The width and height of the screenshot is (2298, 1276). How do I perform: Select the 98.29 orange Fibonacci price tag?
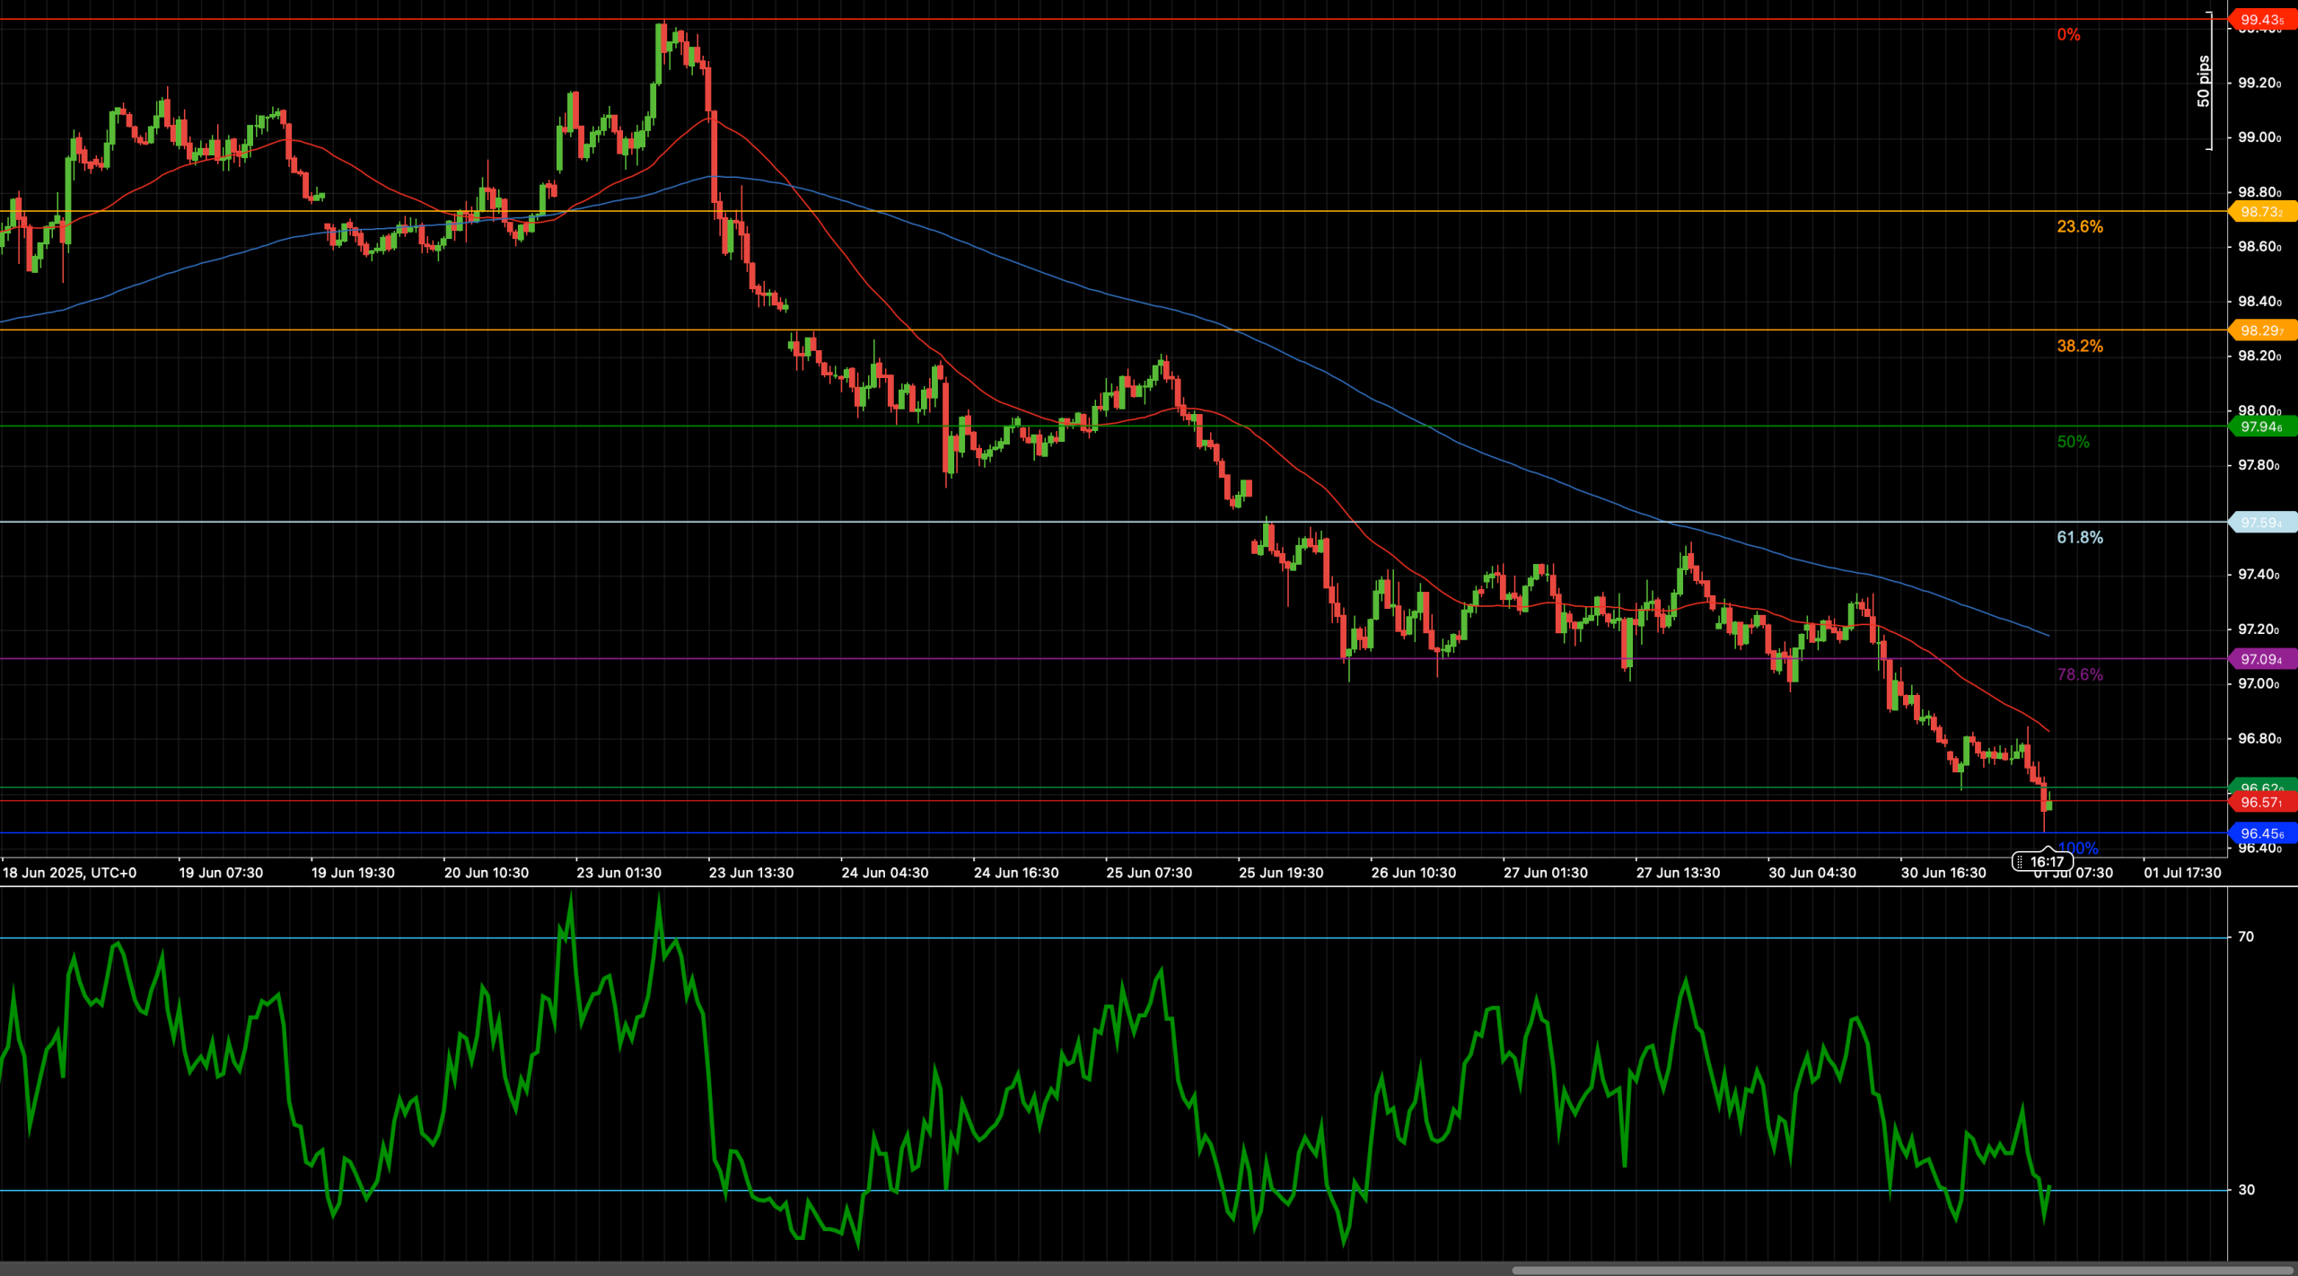click(2262, 330)
